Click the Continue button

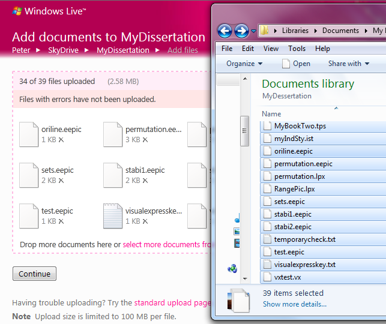tap(34, 274)
